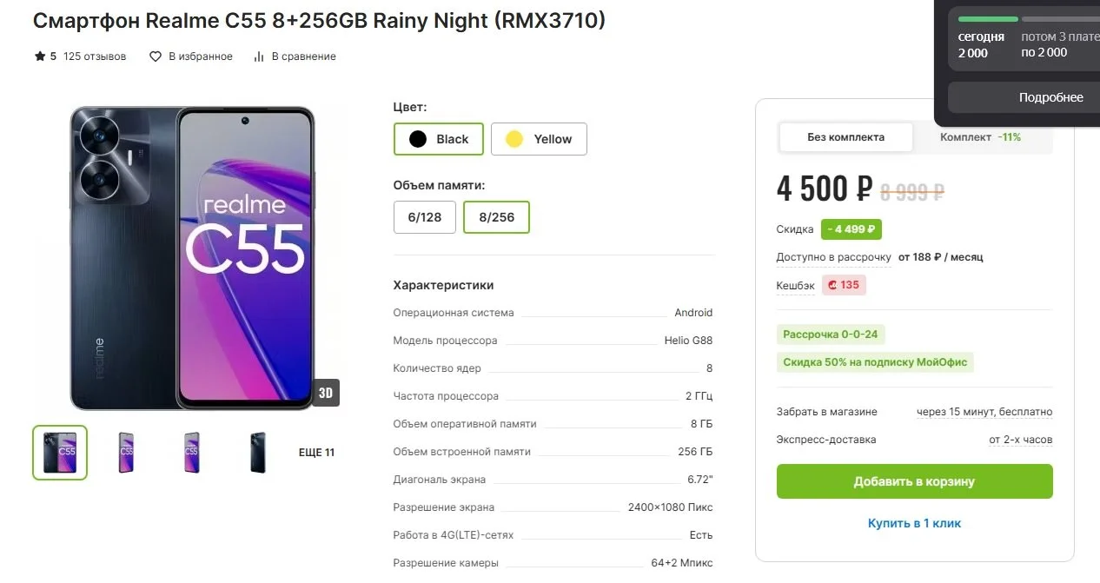Choose the 6/128 memory option
This screenshot has width=1100, height=583.
425,217
